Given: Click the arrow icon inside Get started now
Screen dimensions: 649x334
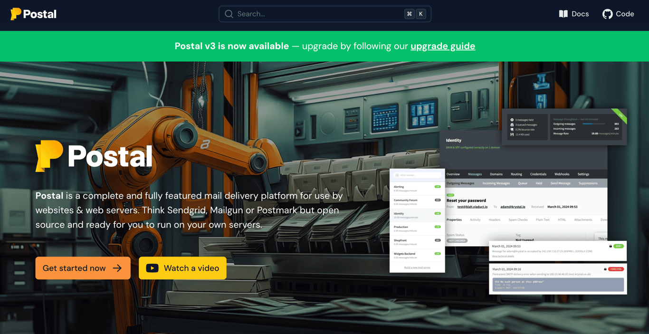Looking at the screenshot, I should (118, 268).
